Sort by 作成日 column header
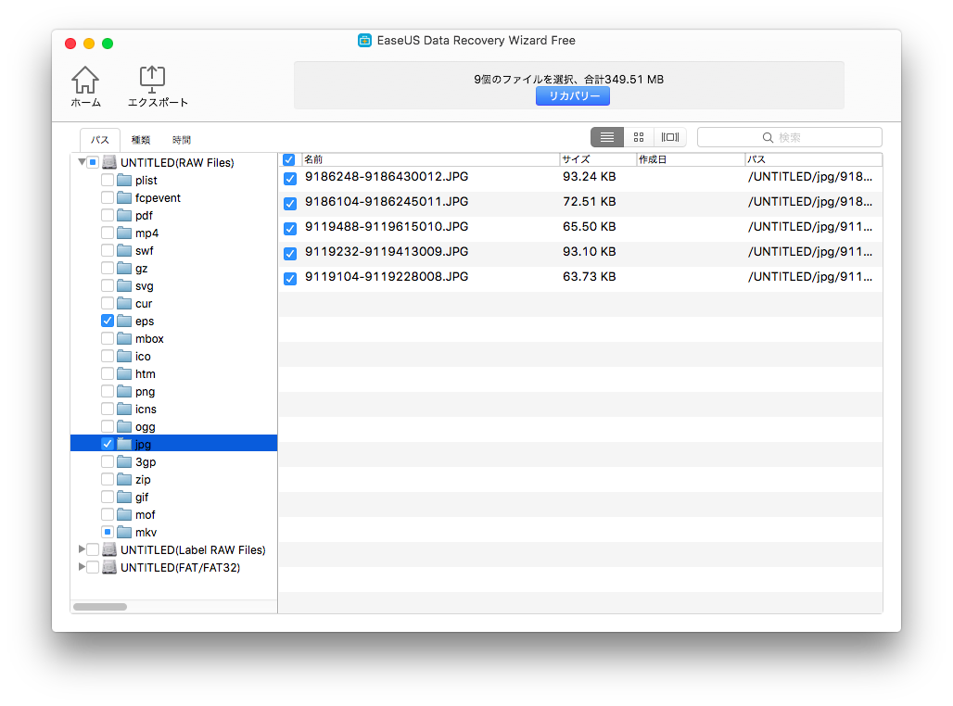The height and width of the screenshot is (706, 953). tap(691, 159)
